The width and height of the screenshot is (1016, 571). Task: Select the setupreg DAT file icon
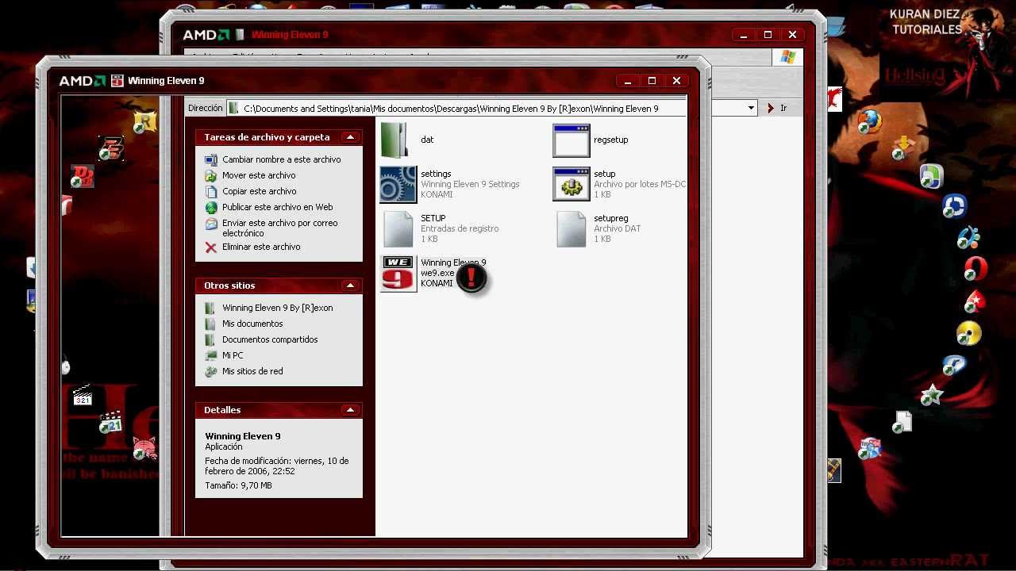coord(571,228)
